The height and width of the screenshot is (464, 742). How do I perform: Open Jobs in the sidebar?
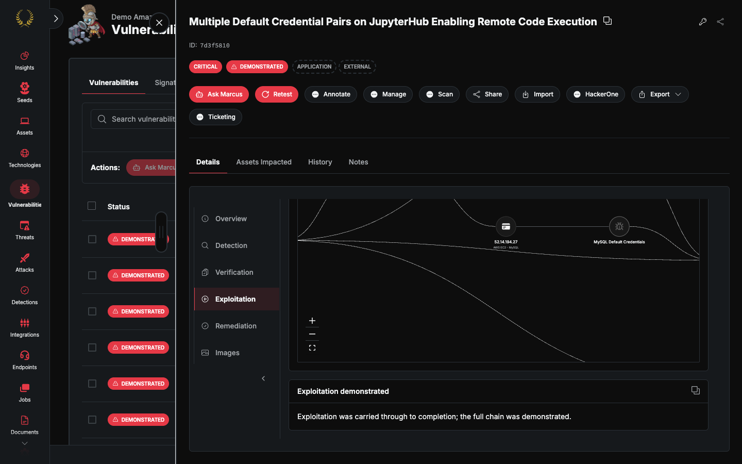24,393
